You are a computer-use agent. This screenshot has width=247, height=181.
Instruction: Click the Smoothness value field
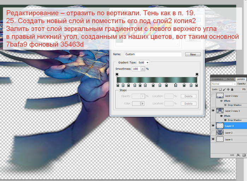point(136,69)
